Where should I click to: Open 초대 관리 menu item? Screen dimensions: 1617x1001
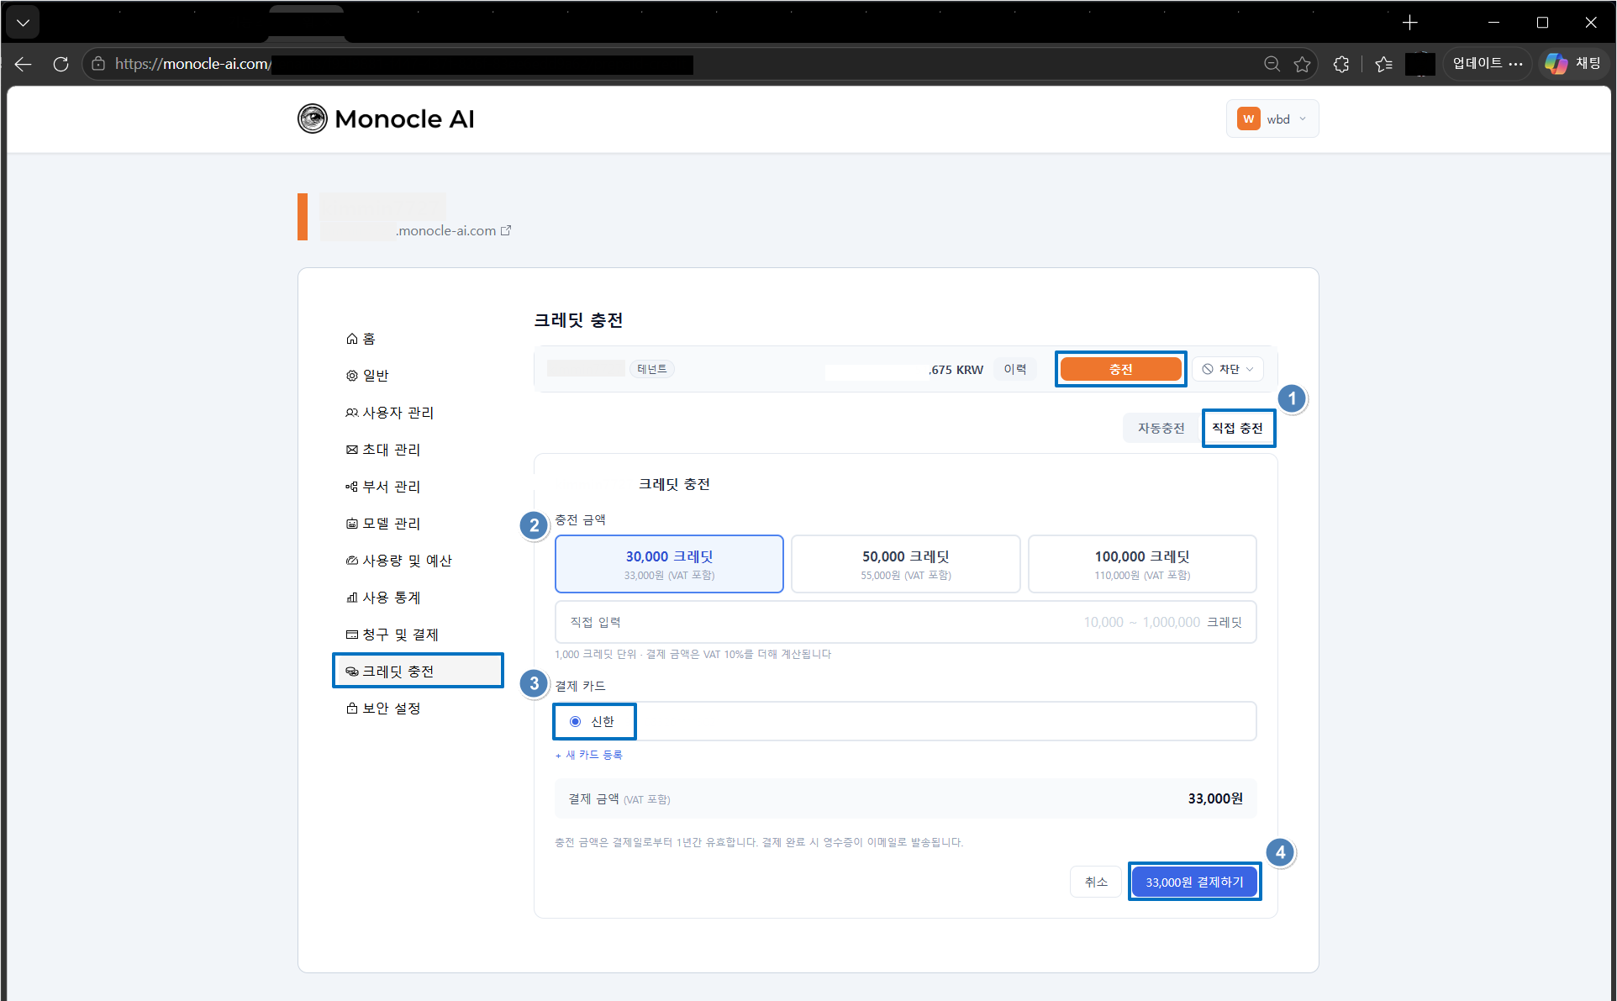(383, 450)
